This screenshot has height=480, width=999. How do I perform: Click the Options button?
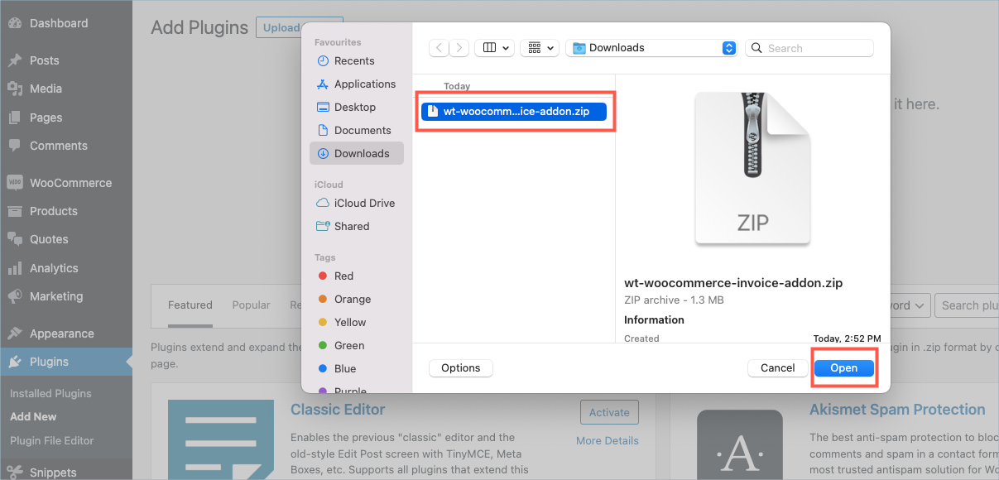[x=461, y=368]
